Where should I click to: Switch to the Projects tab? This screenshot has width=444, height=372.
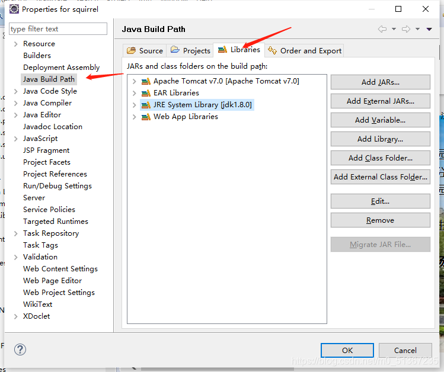190,50
